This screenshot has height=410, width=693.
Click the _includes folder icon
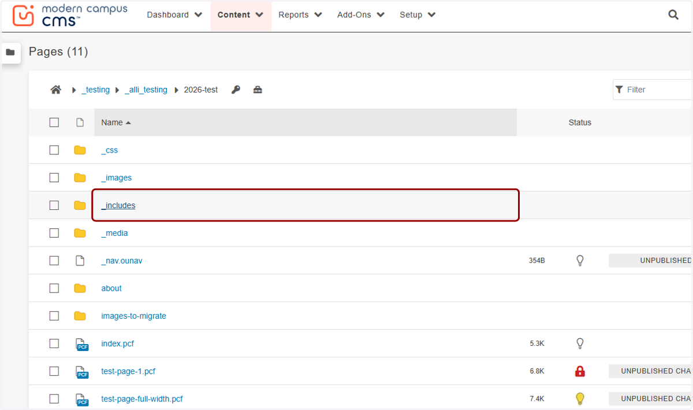tap(80, 205)
